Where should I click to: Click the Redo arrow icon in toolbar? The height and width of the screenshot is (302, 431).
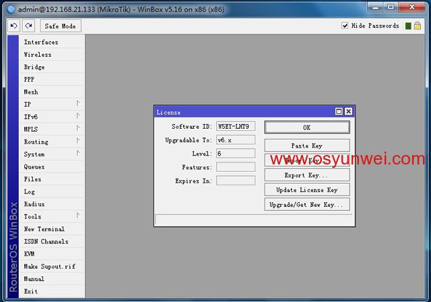[x=28, y=26]
